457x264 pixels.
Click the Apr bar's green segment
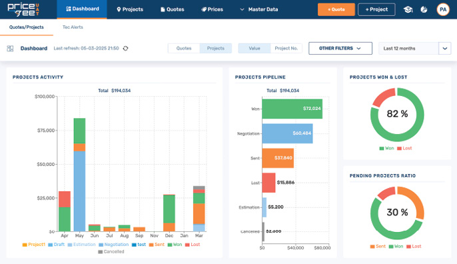65,219
